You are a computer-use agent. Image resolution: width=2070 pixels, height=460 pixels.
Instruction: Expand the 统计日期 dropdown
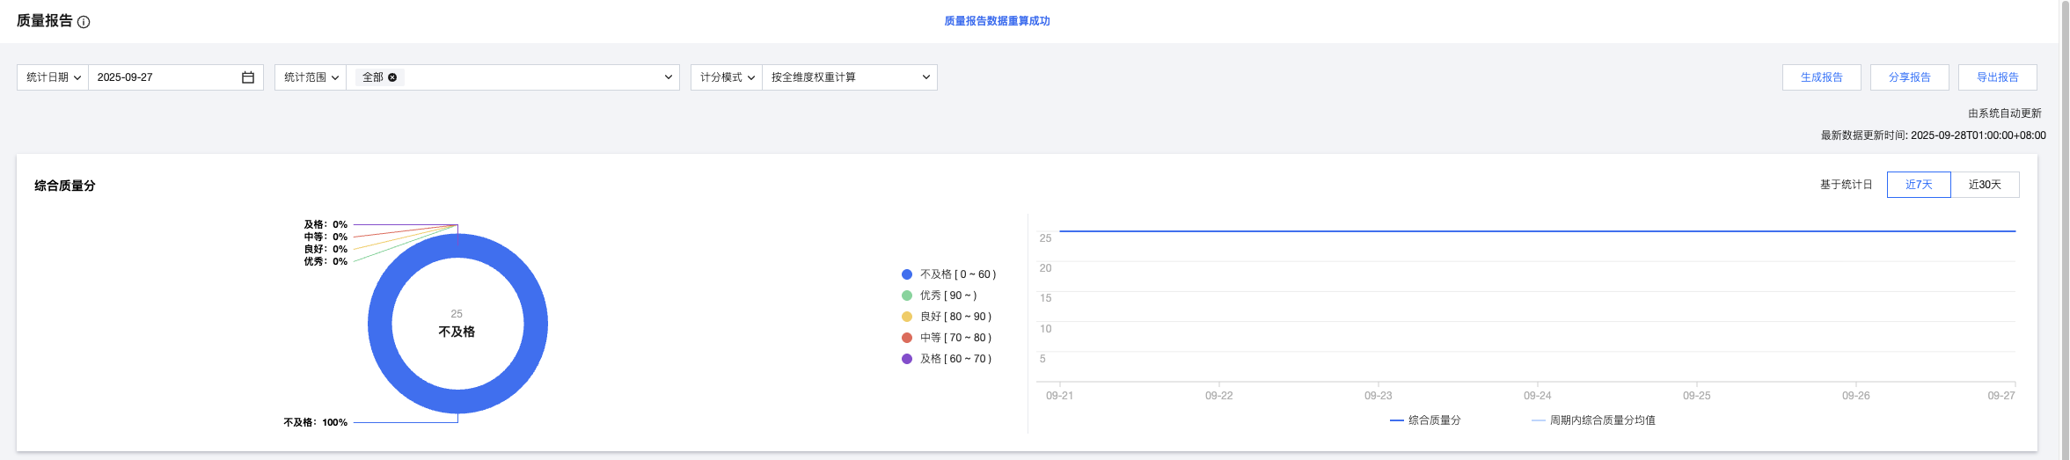coord(53,77)
